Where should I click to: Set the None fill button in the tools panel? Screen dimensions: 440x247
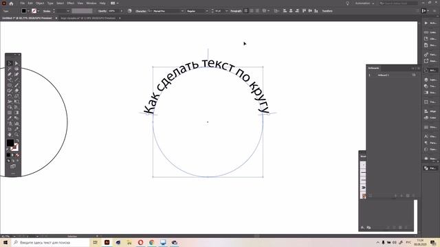click(x=17, y=155)
